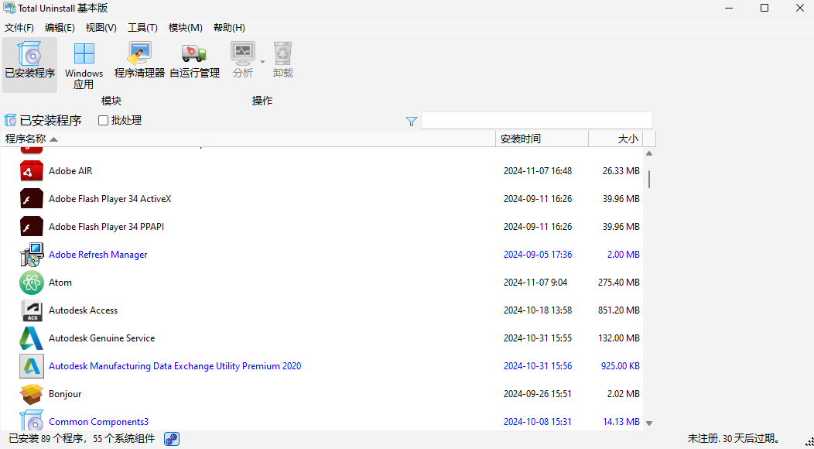The image size is (814, 449).
Task: Open the Windows 应用 module
Action: click(x=84, y=64)
